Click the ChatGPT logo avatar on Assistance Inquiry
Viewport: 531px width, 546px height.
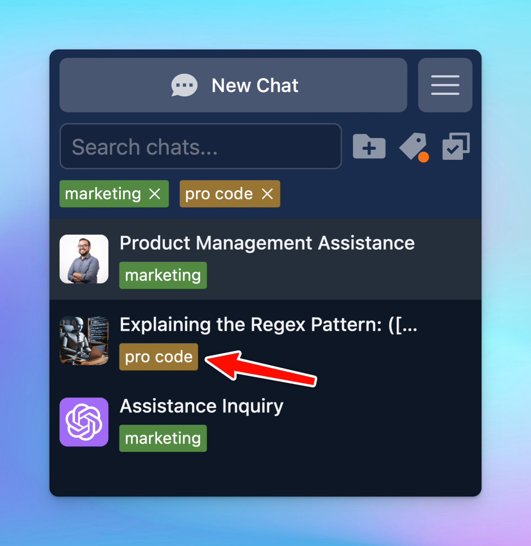84,422
